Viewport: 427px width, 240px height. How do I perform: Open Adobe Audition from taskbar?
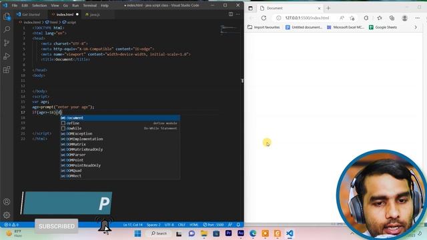[x=241, y=233]
